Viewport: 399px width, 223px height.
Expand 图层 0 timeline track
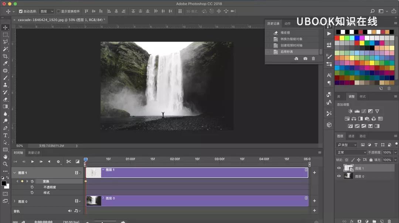point(14,201)
